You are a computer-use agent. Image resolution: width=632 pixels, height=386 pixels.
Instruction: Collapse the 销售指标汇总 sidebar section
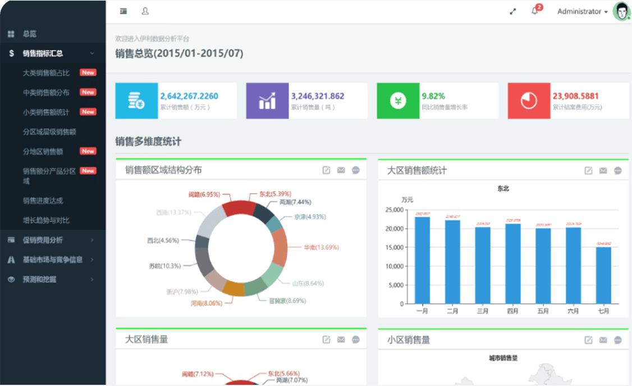(x=53, y=53)
